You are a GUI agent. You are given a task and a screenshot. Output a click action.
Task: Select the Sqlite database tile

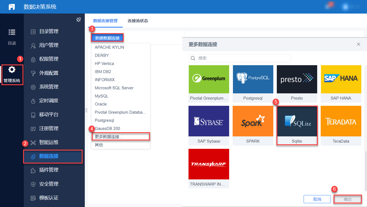(297, 126)
